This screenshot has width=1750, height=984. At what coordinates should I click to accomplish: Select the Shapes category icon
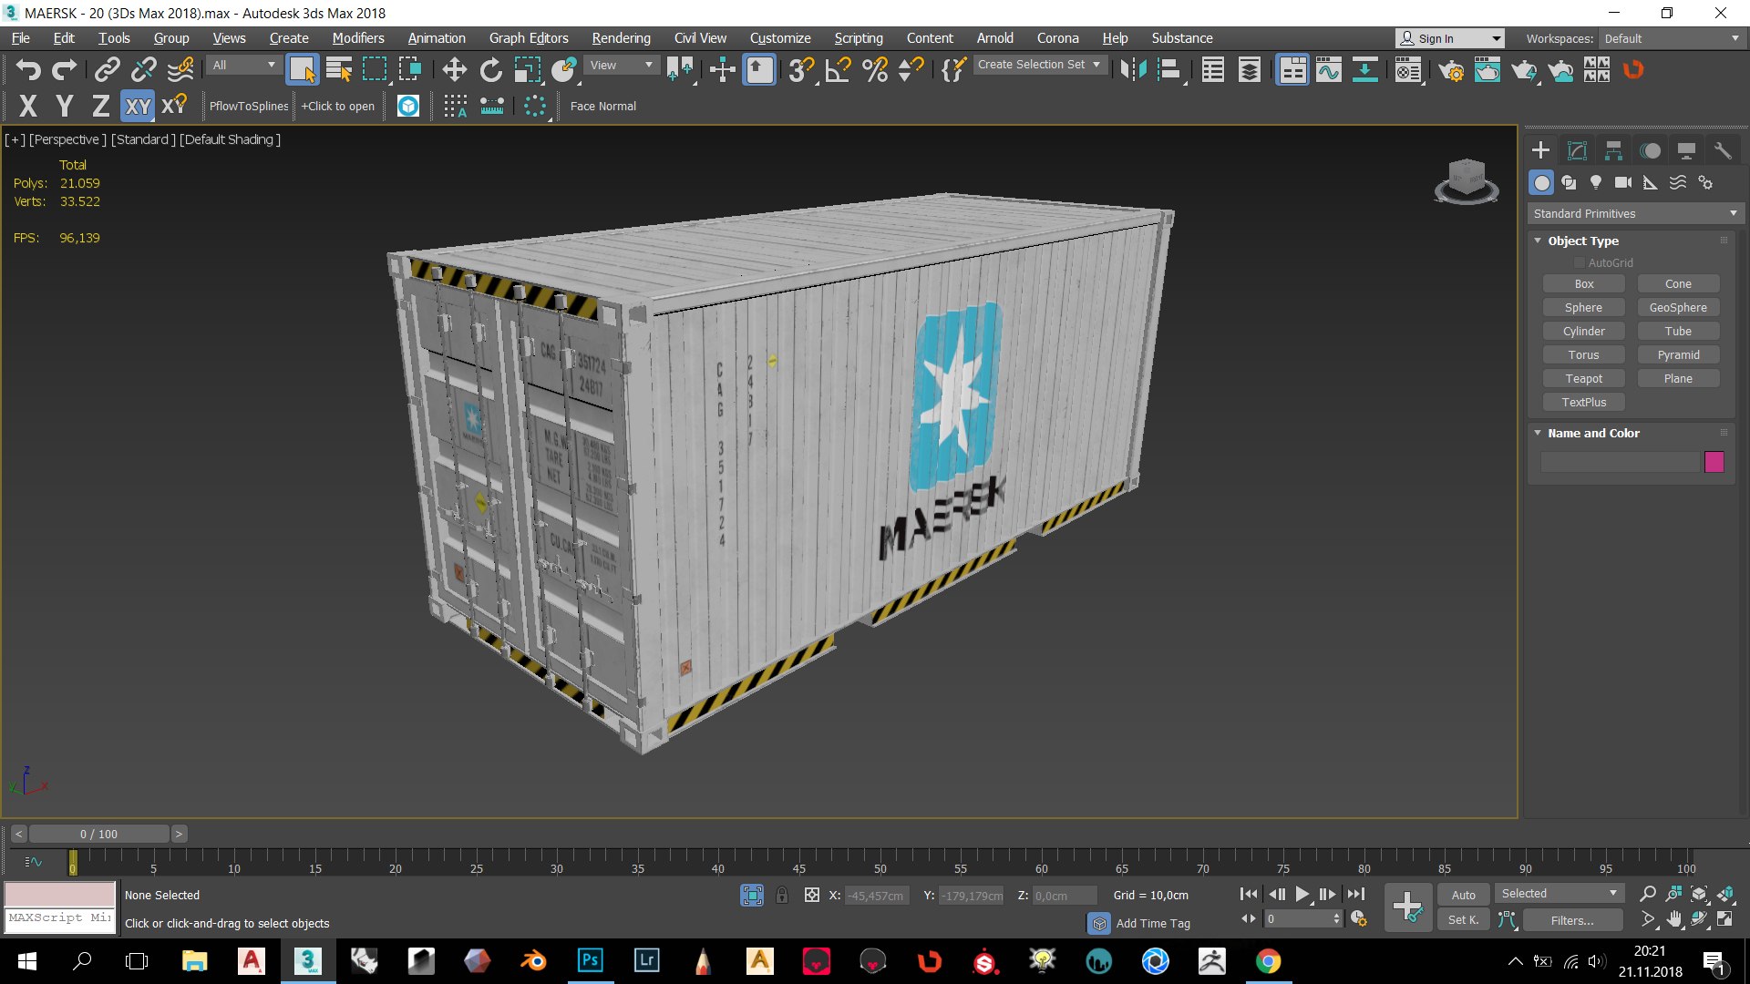click(x=1569, y=182)
